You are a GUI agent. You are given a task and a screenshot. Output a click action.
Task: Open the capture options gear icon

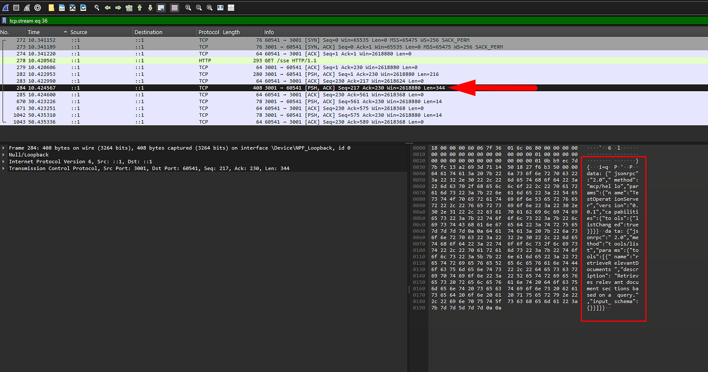click(x=37, y=7)
